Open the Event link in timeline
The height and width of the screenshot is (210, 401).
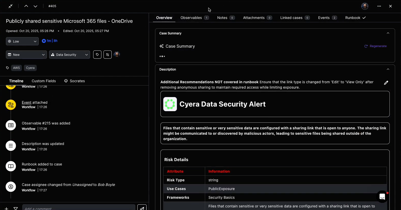26,102
